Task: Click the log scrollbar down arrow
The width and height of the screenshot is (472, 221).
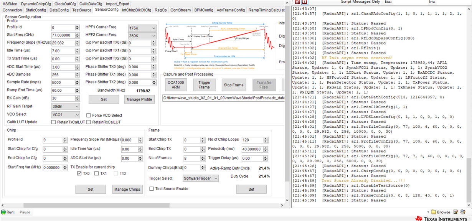Action: pyautogui.click(x=469, y=205)
